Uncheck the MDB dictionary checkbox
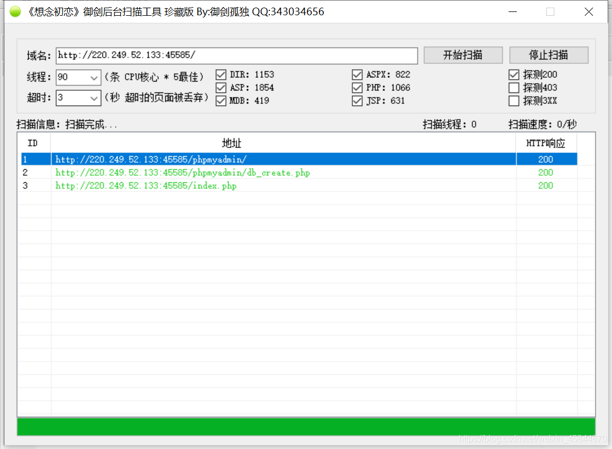This screenshot has width=612, height=449. coord(221,101)
